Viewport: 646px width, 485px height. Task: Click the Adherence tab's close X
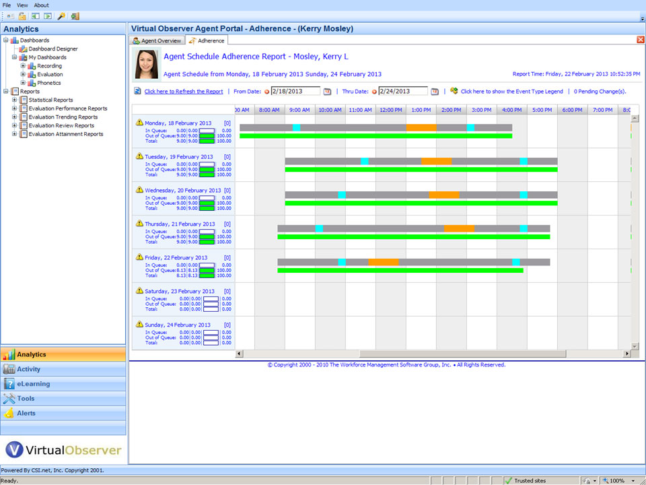(x=640, y=40)
